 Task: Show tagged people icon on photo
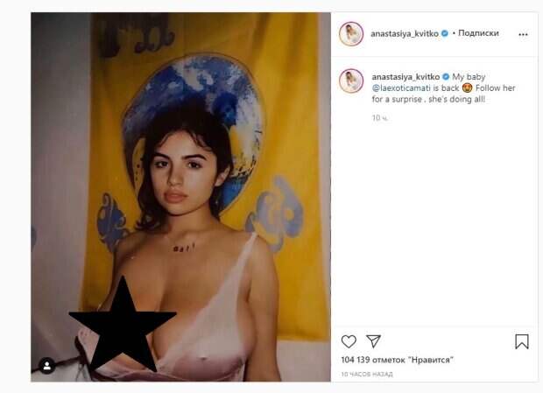pos(47,365)
